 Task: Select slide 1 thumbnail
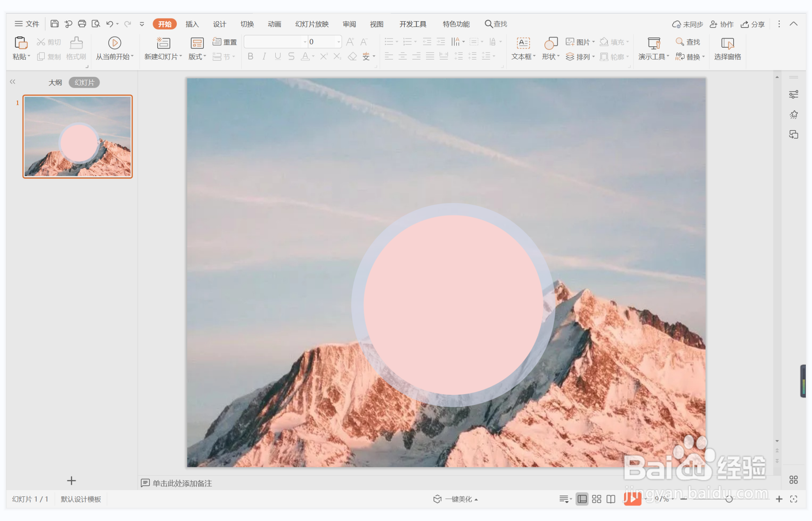click(x=78, y=136)
